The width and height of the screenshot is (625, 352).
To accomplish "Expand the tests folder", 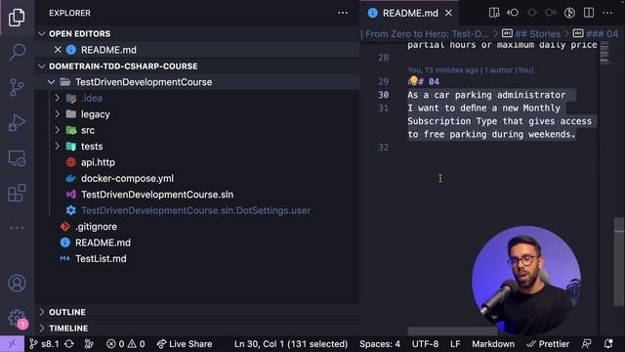I will point(57,147).
